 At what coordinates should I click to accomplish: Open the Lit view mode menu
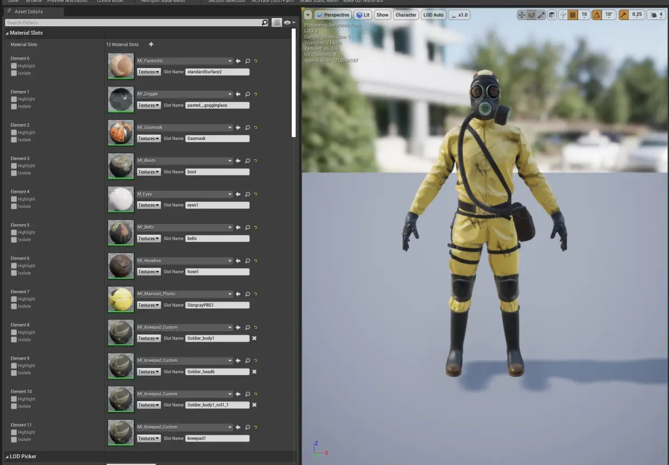point(363,15)
